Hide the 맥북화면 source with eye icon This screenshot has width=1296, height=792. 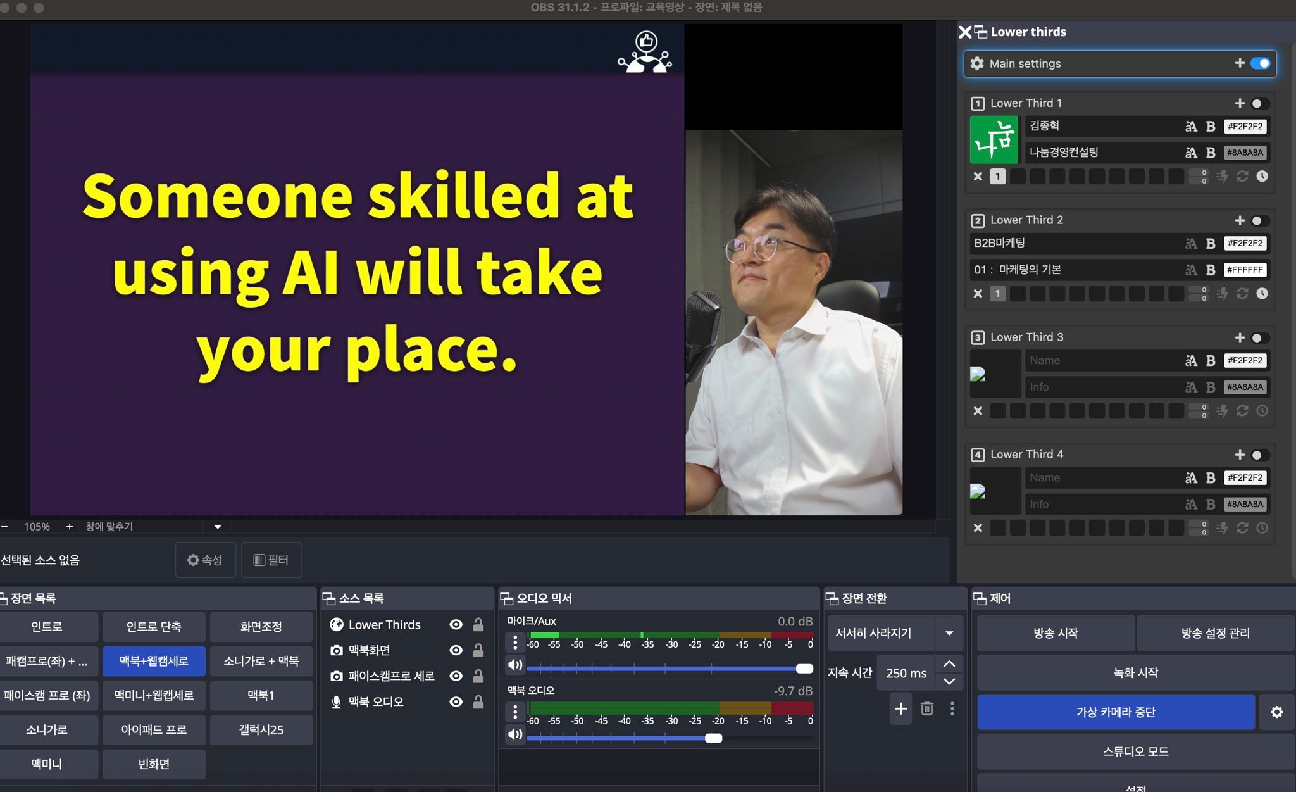[456, 650]
